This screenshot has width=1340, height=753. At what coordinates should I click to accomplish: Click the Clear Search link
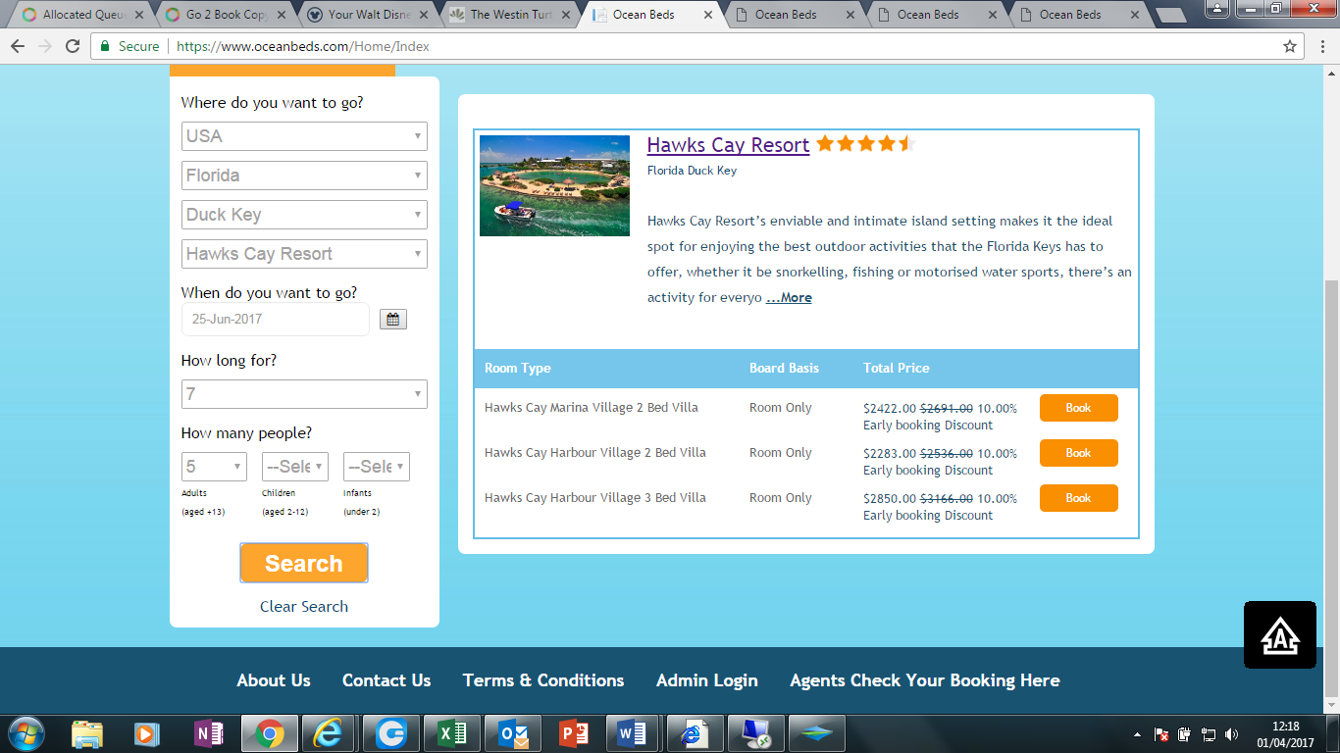[304, 607]
